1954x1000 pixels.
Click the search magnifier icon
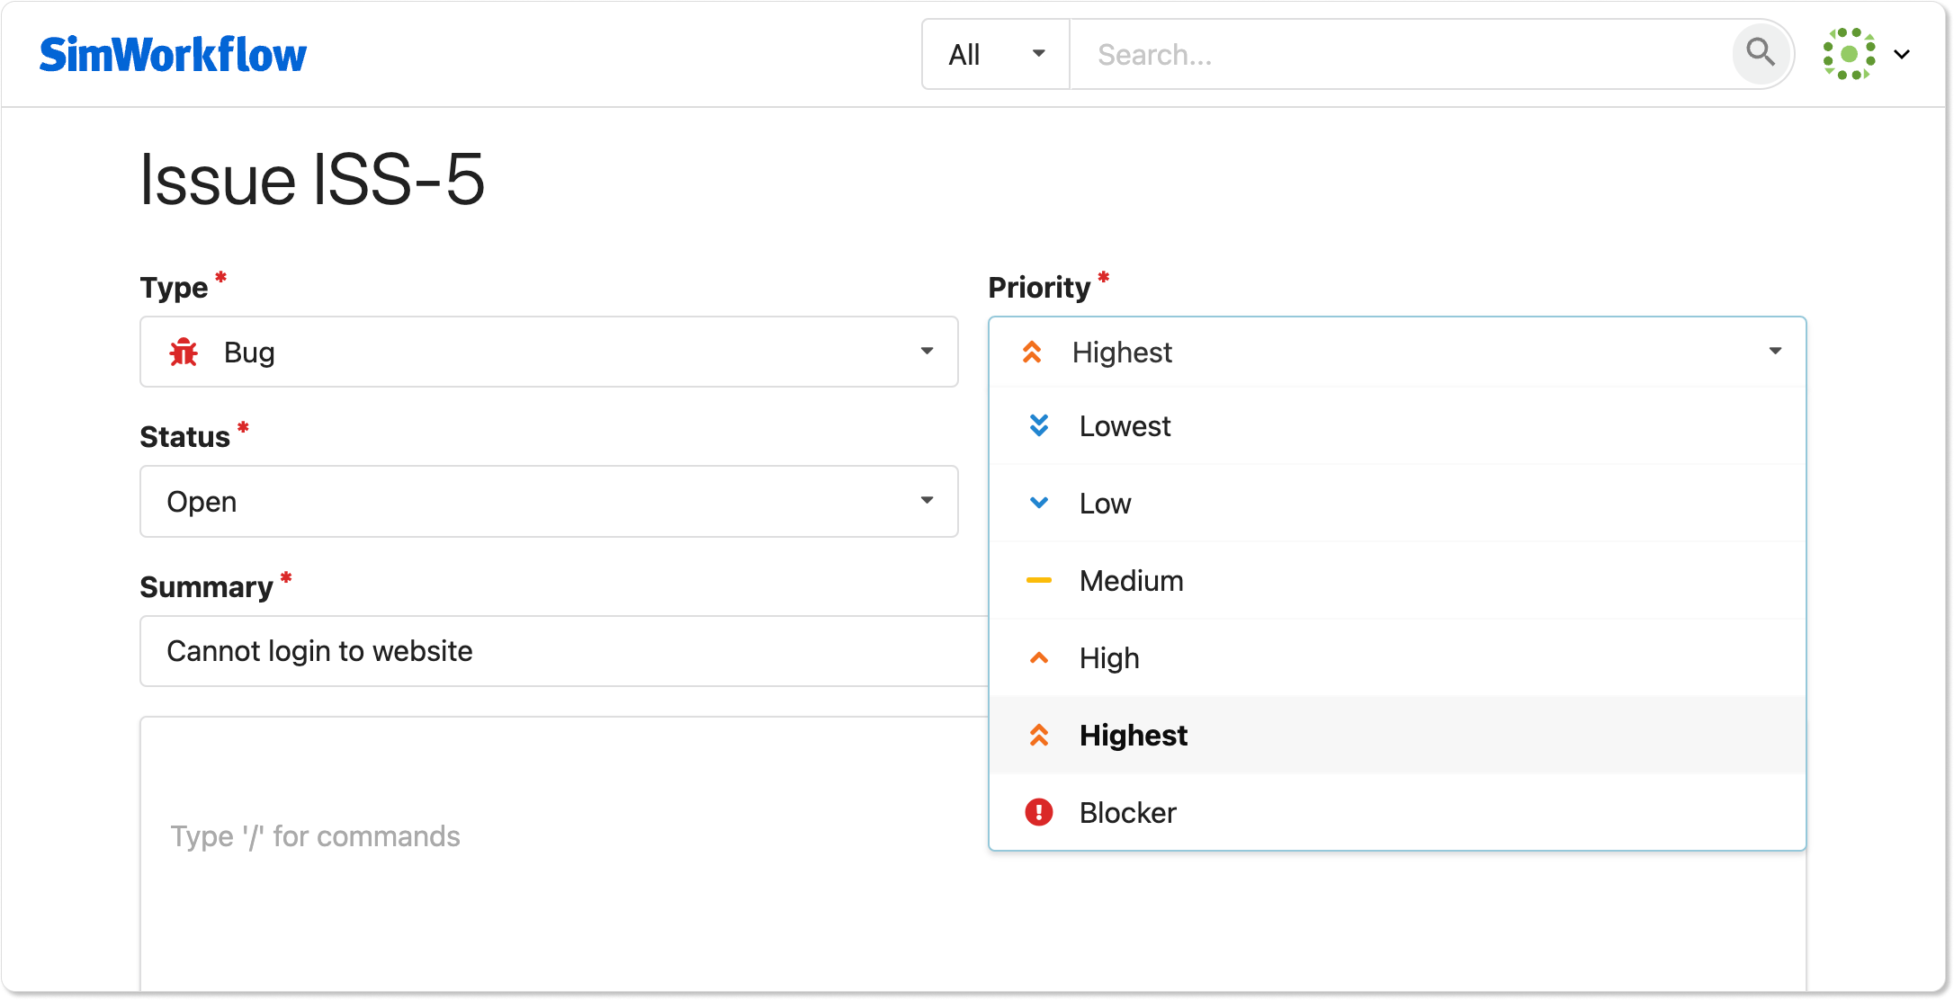tap(1760, 53)
